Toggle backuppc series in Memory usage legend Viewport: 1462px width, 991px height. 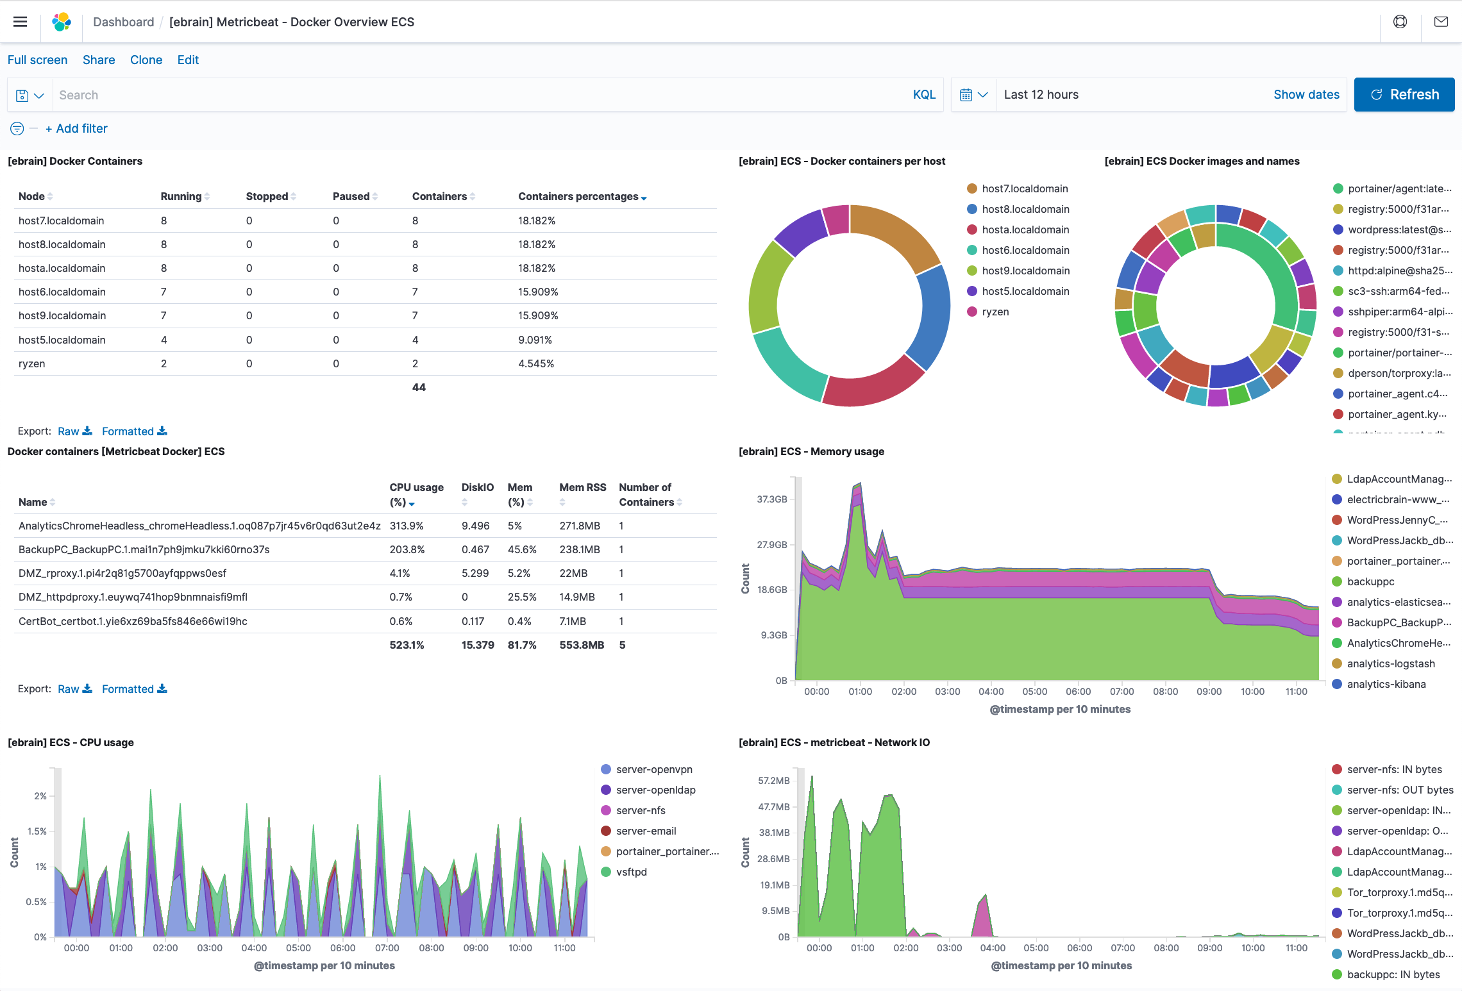(1370, 581)
